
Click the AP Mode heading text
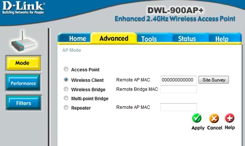pos(72,50)
